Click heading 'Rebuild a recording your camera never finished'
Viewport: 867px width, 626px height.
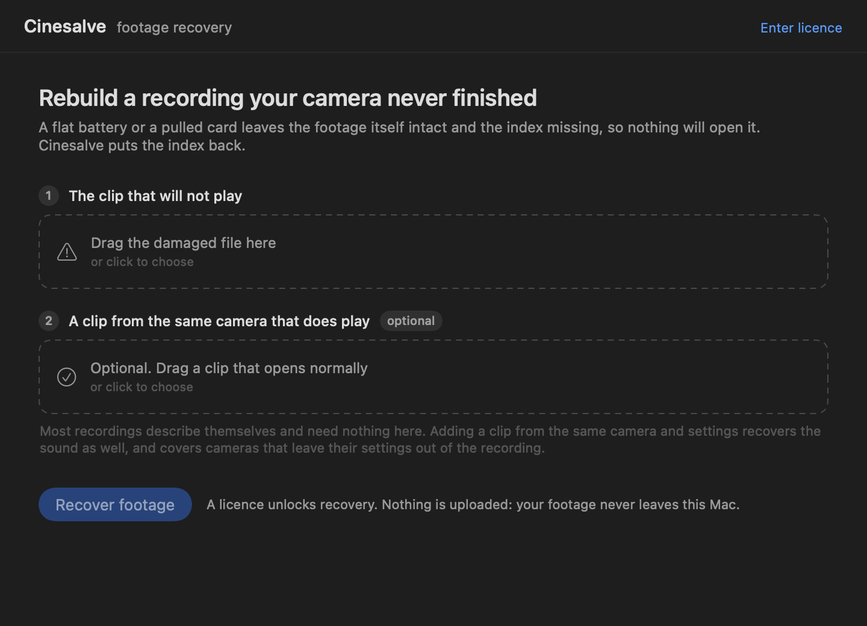pyautogui.click(x=288, y=98)
